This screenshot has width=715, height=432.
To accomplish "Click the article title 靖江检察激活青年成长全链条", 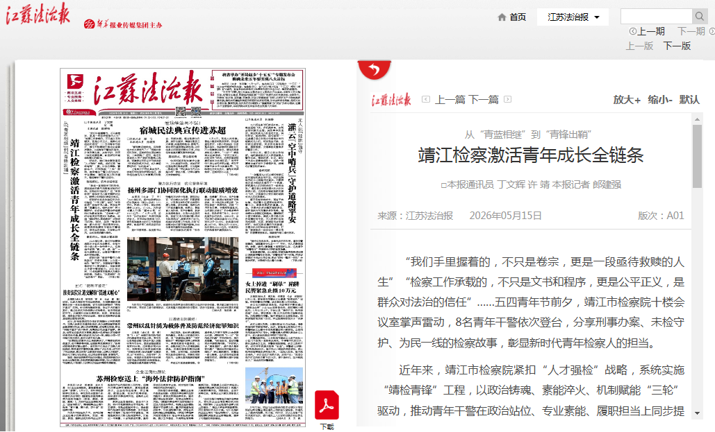I will (530, 156).
